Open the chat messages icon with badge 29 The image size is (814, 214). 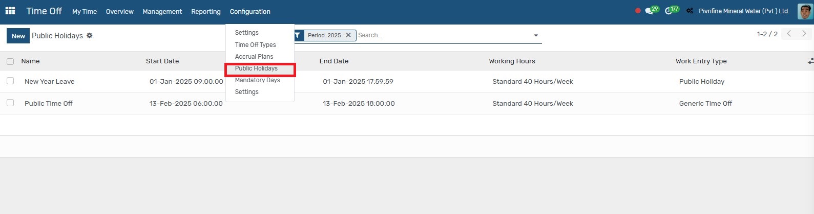coord(649,11)
